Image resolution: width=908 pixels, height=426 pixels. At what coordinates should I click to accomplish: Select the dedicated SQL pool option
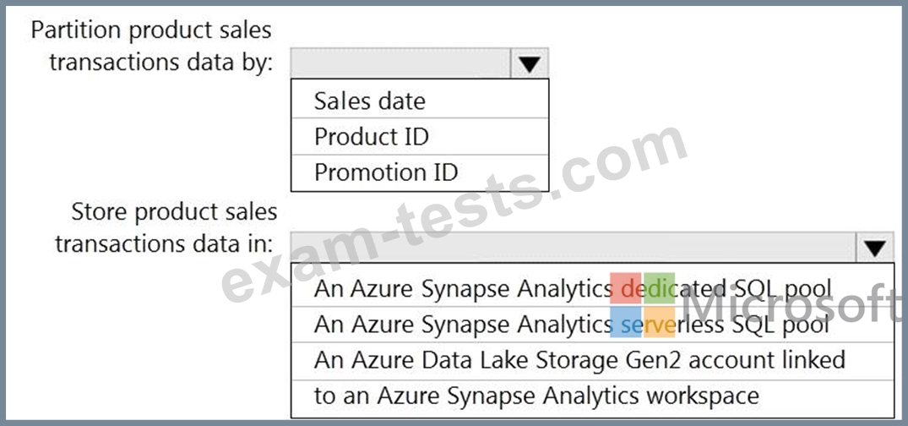point(592,288)
